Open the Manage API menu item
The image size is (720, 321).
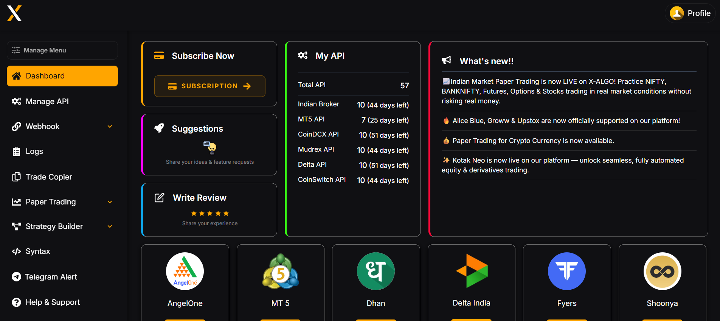(x=62, y=101)
